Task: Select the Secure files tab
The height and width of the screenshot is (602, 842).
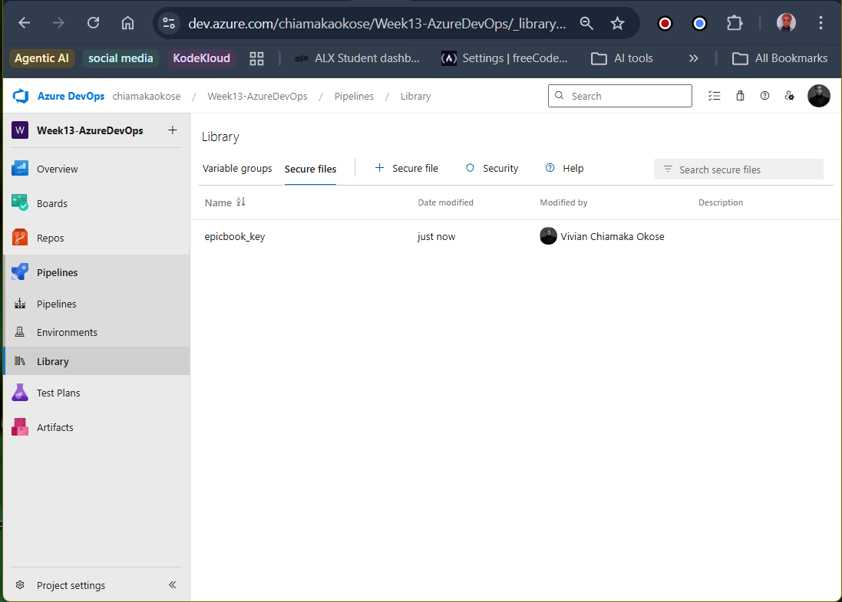Action: tap(310, 169)
